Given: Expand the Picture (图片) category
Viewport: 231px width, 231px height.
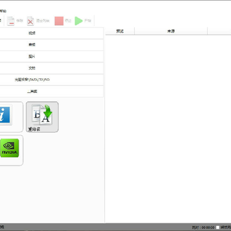Looking at the screenshot, I should [51, 56].
